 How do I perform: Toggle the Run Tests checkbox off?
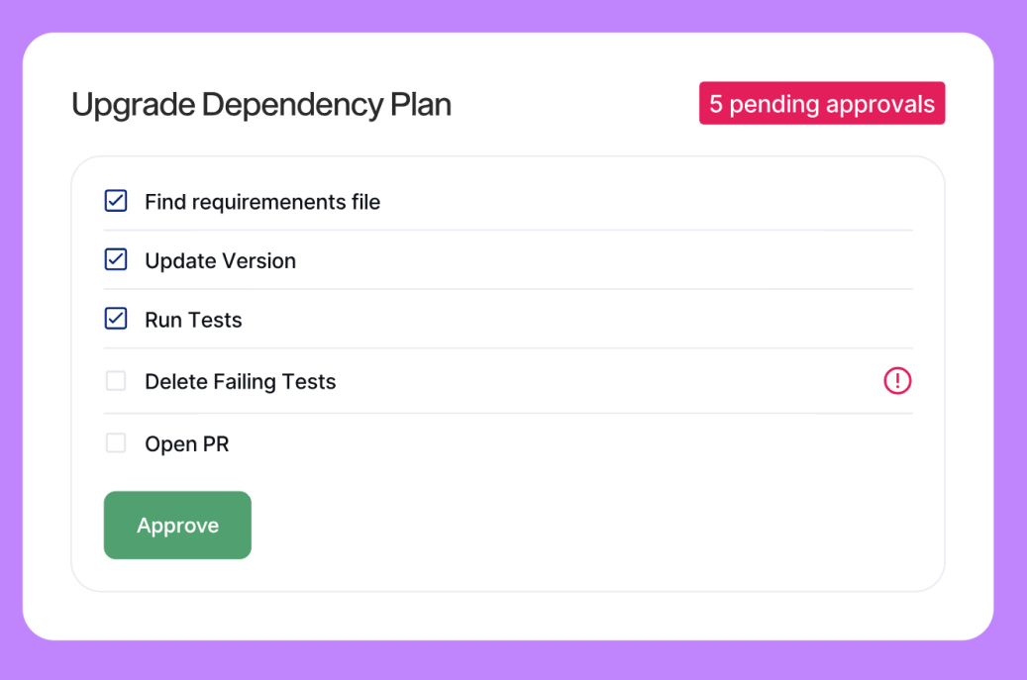tap(116, 319)
